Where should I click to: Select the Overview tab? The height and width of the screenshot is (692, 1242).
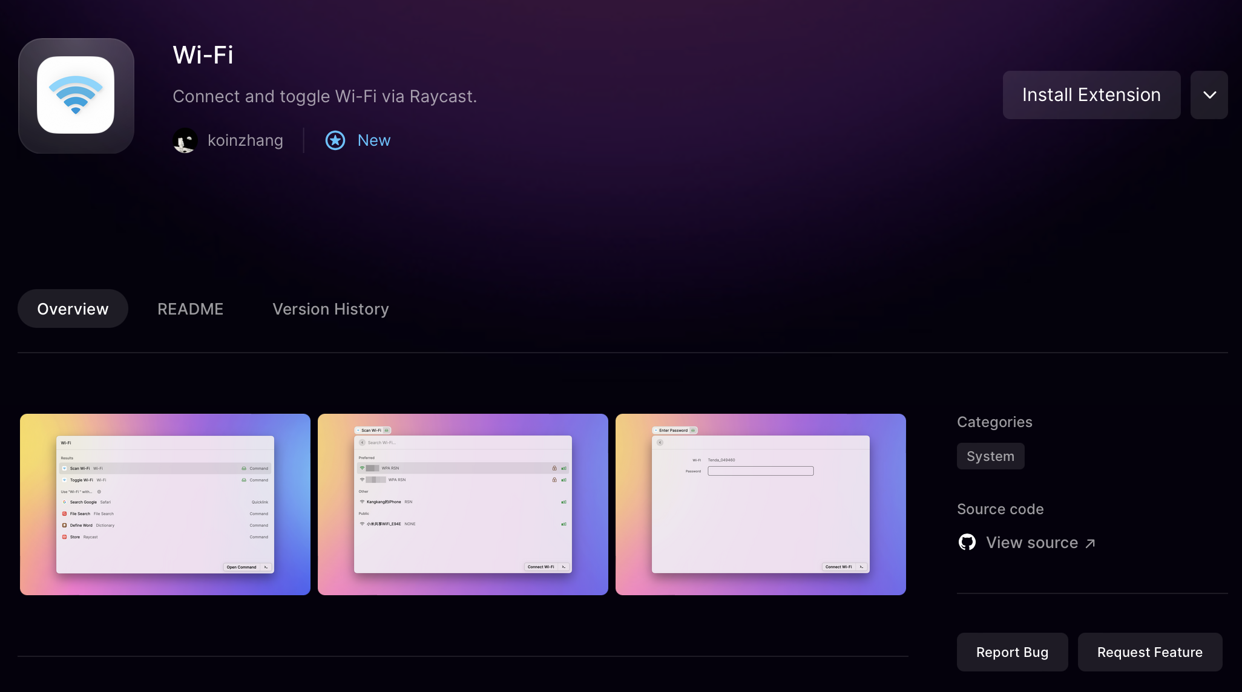(x=73, y=308)
